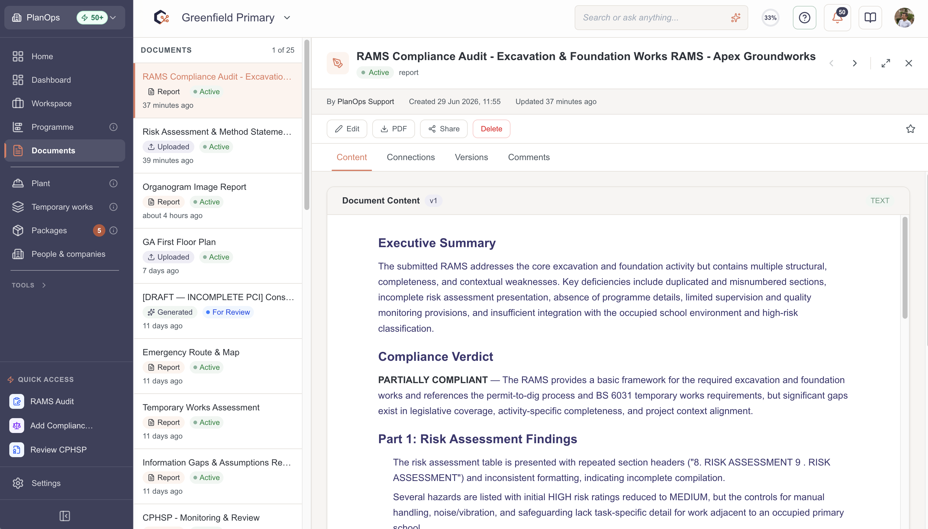
Task: Click the Packages info icon
Action: pyautogui.click(x=113, y=231)
